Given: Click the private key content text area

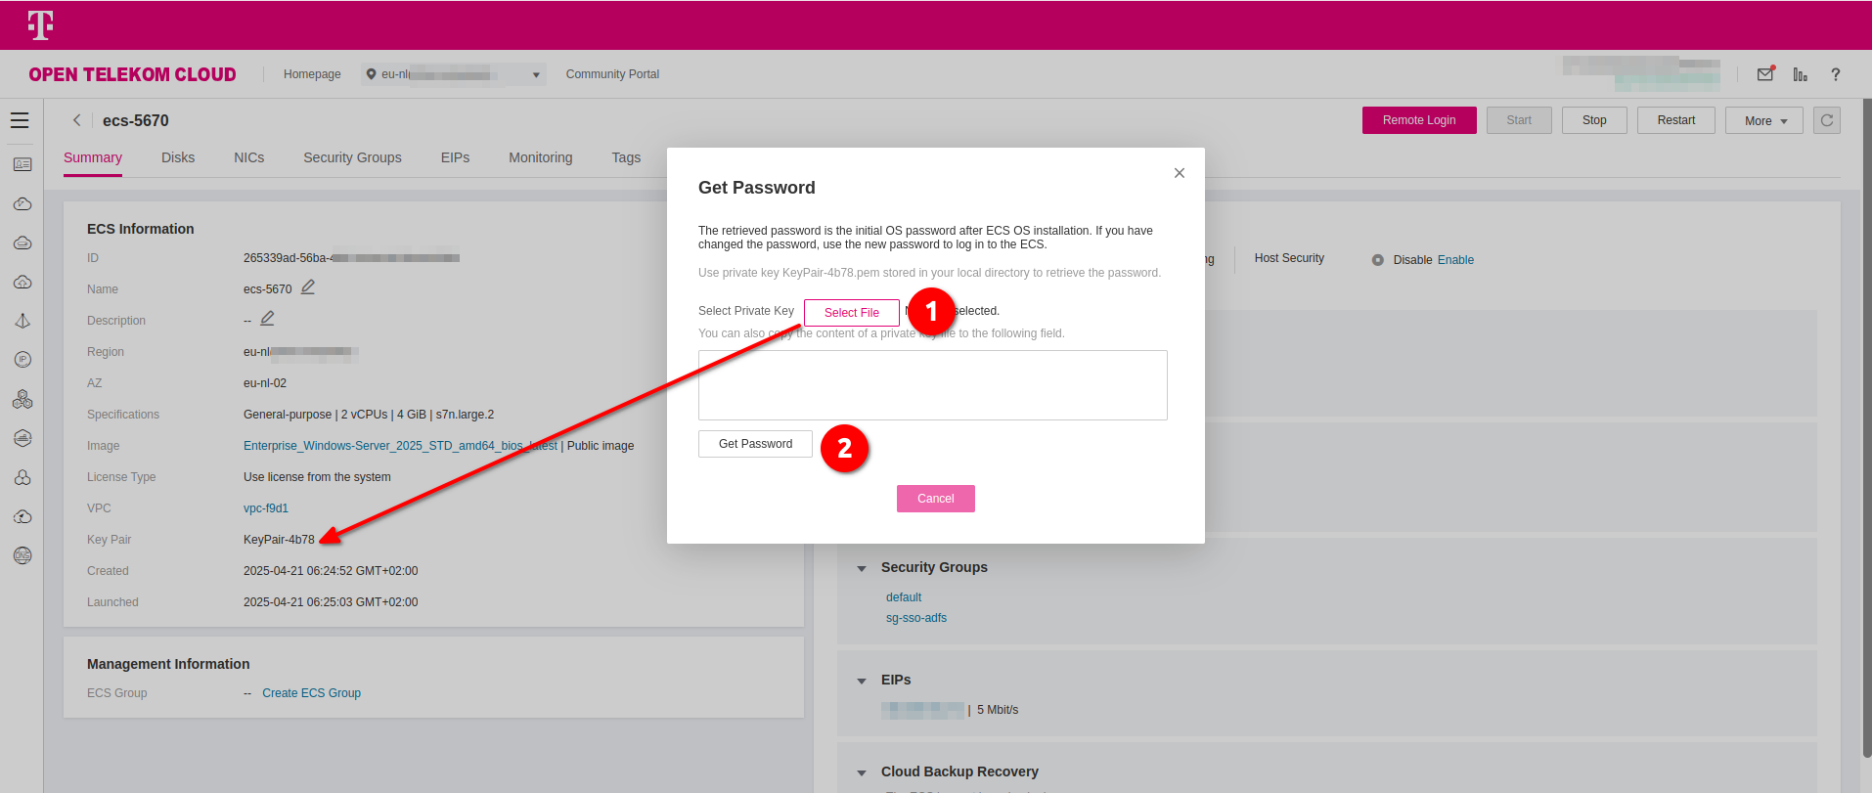Looking at the screenshot, I should pyautogui.click(x=932, y=385).
